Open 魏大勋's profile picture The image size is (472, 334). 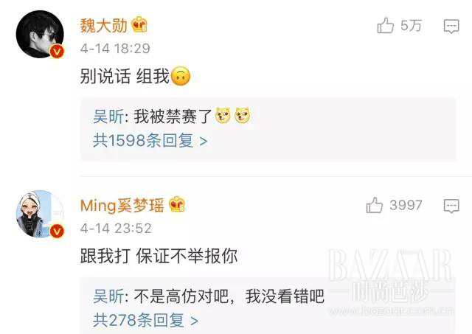(x=40, y=35)
